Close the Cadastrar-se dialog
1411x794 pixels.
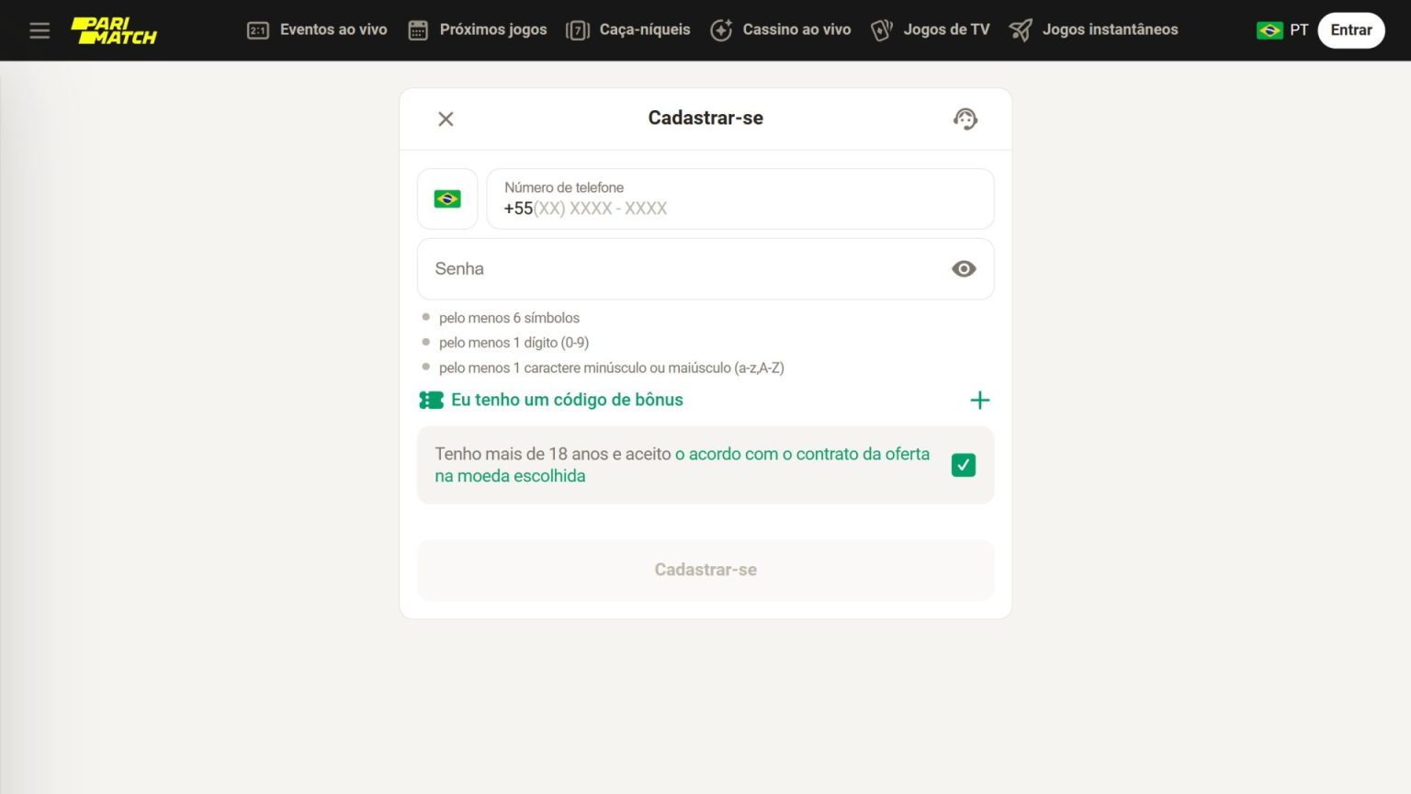(446, 119)
